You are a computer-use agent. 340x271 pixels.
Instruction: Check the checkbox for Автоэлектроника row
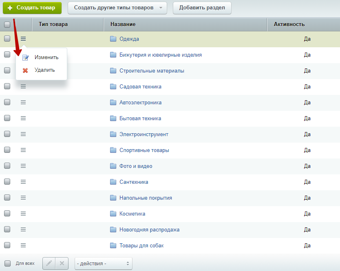pos(7,102)
